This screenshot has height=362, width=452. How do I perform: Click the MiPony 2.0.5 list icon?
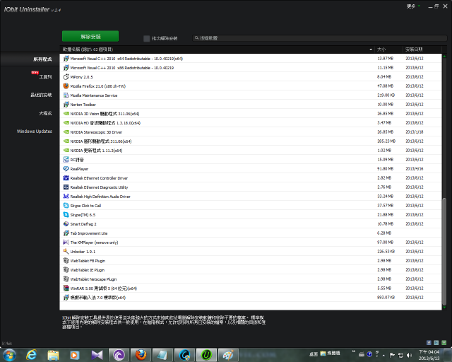pos(66,77)
